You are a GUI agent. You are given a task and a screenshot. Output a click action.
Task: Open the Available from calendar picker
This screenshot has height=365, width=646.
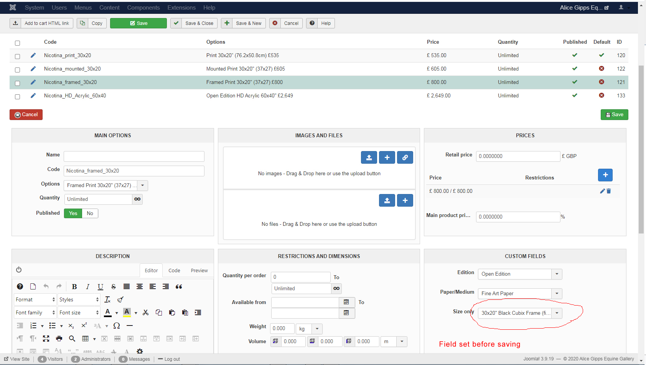click(x=347, y=302)
